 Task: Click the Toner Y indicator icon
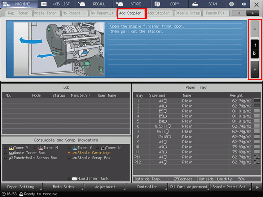tap(11, 148)
